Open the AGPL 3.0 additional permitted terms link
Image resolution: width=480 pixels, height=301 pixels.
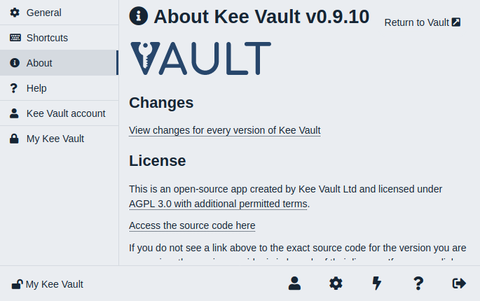(x=218, y=204)
